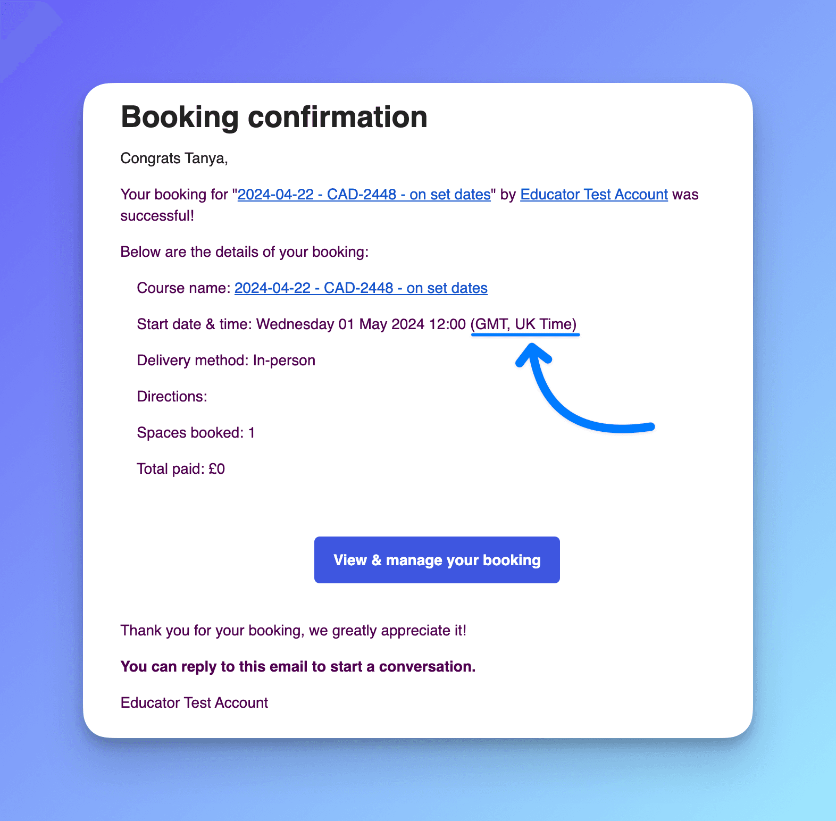Click the Total paid: £0 line

[x=181, y=469]
